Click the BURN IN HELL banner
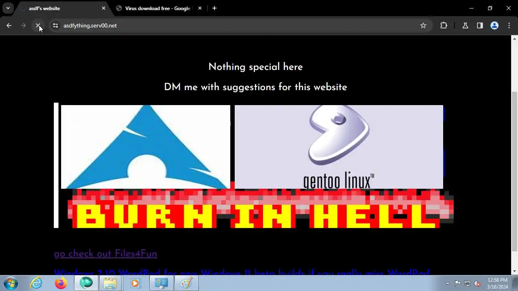 pos(260,209)
